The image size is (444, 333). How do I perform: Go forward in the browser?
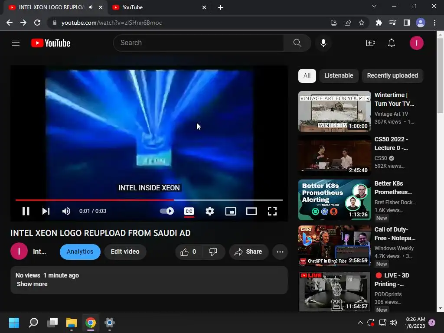click(23, 23)
